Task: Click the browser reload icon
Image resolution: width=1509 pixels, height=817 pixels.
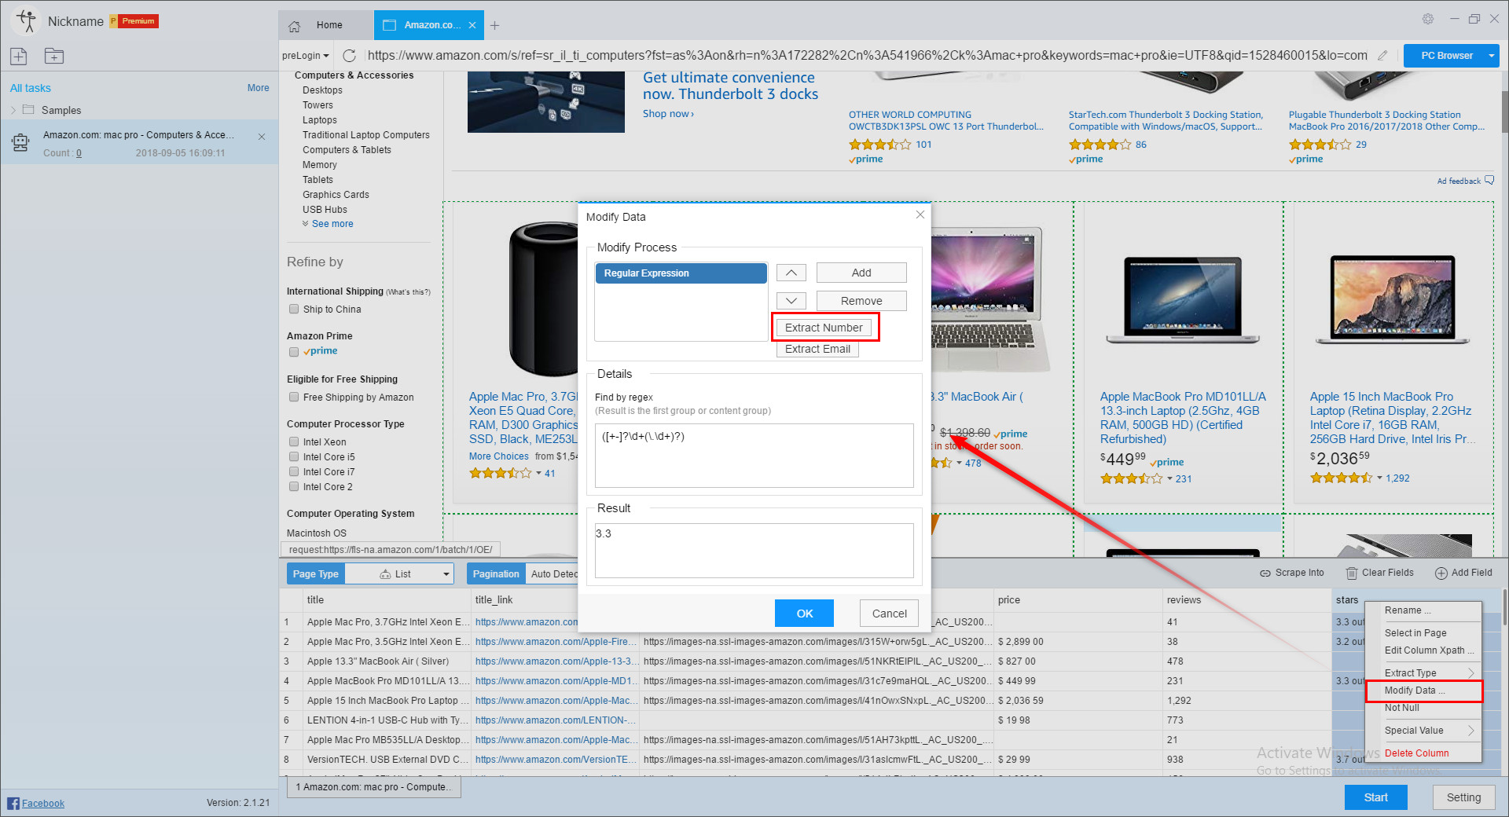Action: 350,56
